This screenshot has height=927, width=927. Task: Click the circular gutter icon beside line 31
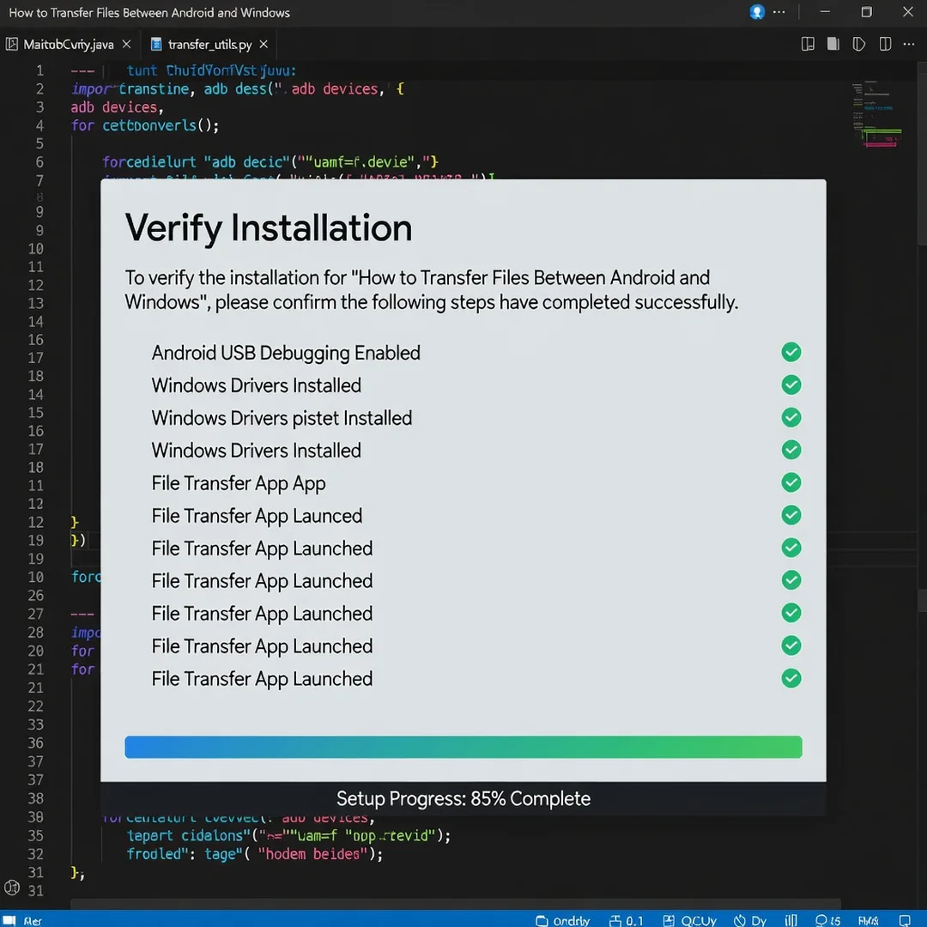[12, 888]
